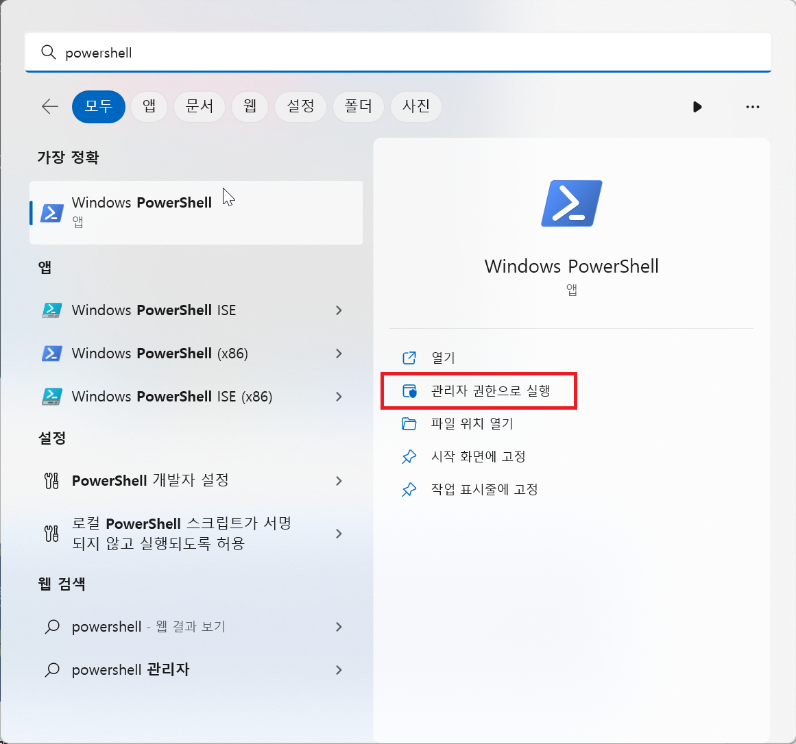Click the Windows PowerShell ISE (x86) icon
The height and width of the screenshot is (744, 796).
pos(52,397)
